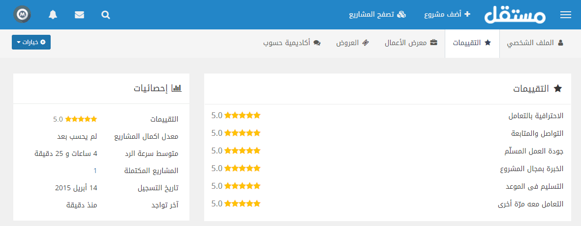Click the bar chart statistics icon
The width and height of the screenshot is (581, 226).
click(176, 88)
